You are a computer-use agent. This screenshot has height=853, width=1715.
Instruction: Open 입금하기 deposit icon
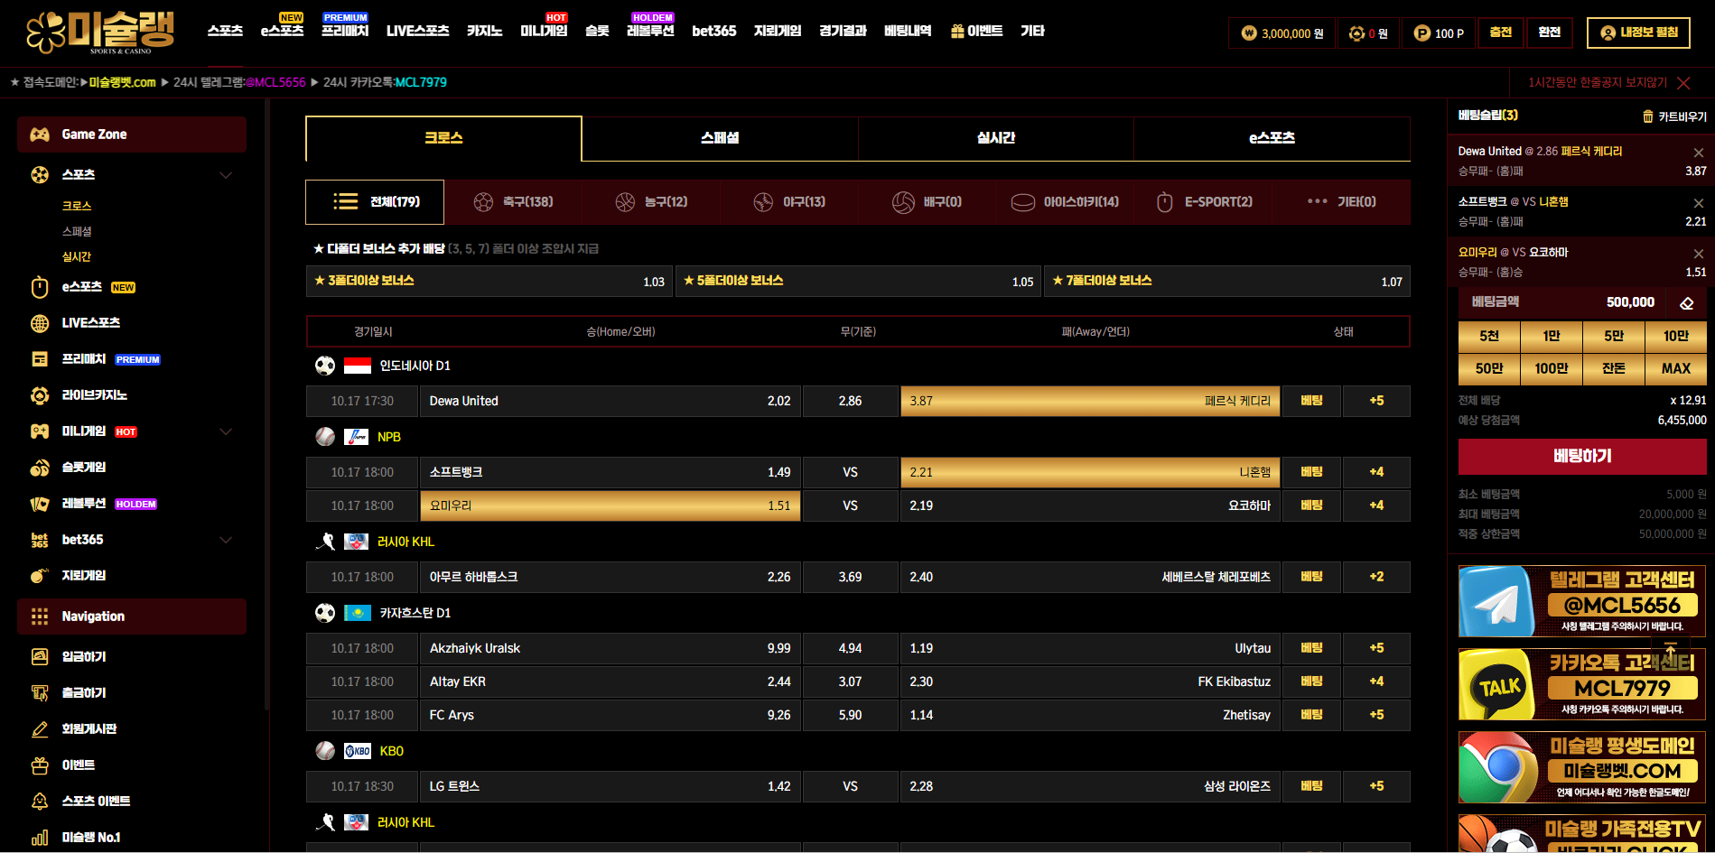click(x=40, y=657)
